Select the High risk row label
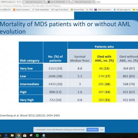This screenshot has width=138, height=138. click(x=31, y=91)
